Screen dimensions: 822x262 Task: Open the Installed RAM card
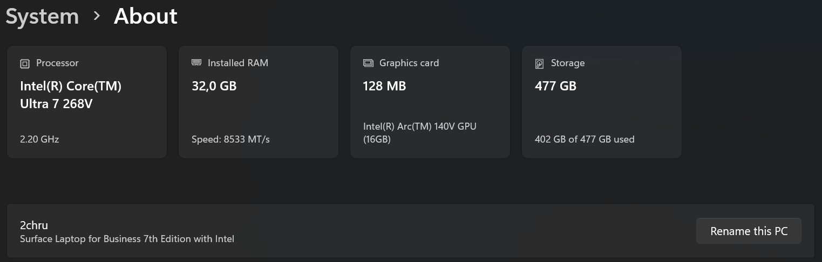pos(259,102)
